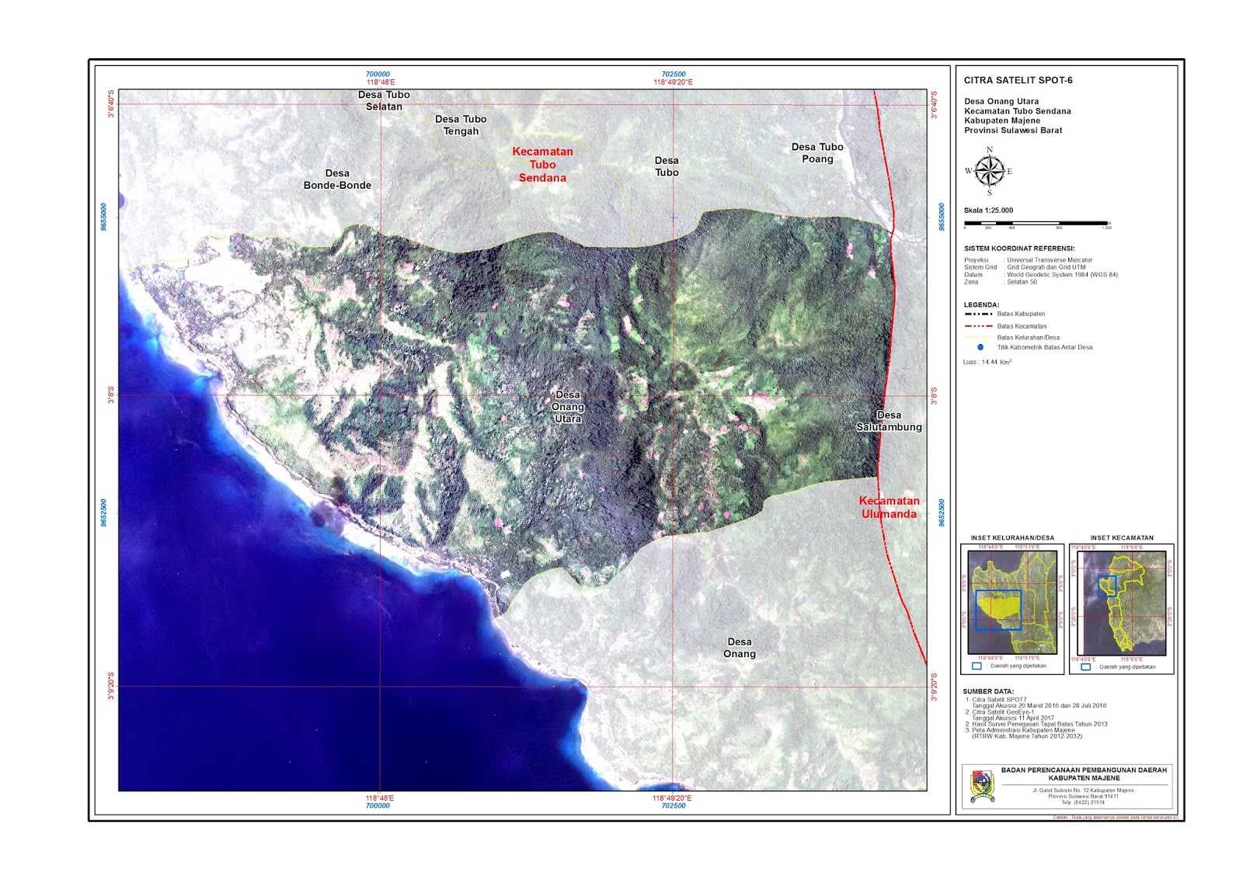Click the "Skala 1:25.000" text
The width and height of the screenshot is (1243, 880).
988,210
